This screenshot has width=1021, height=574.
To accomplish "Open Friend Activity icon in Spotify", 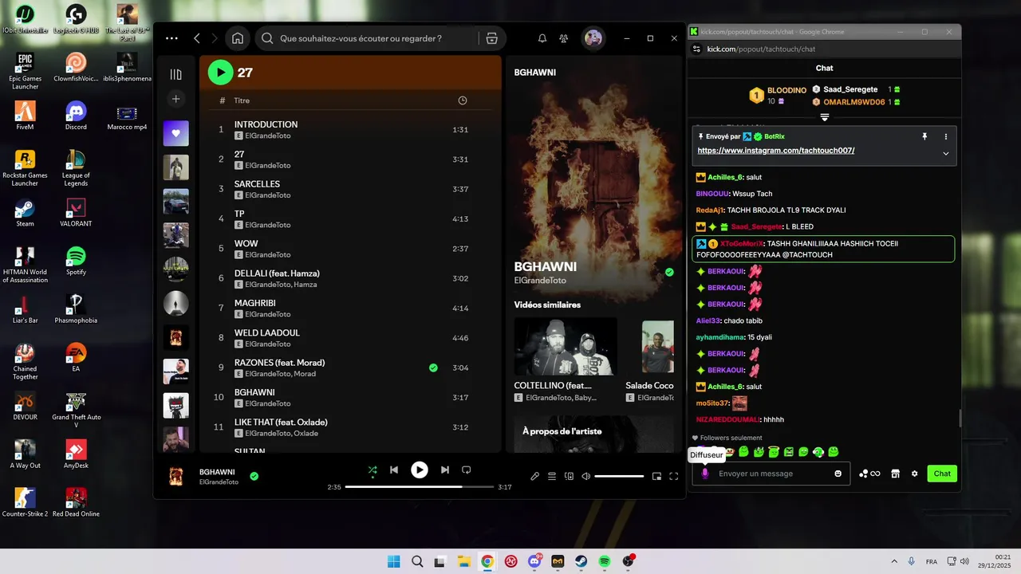I will coord(564,38).
